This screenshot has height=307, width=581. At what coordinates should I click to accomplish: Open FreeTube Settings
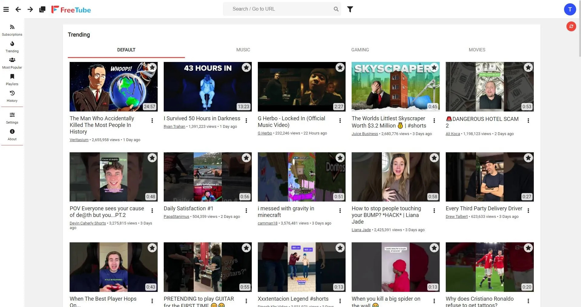tap(12, 118)
